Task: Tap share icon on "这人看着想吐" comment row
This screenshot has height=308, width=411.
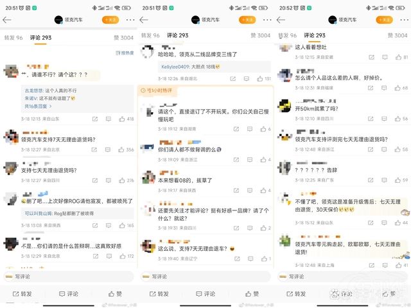Action: tap(371, 57)
